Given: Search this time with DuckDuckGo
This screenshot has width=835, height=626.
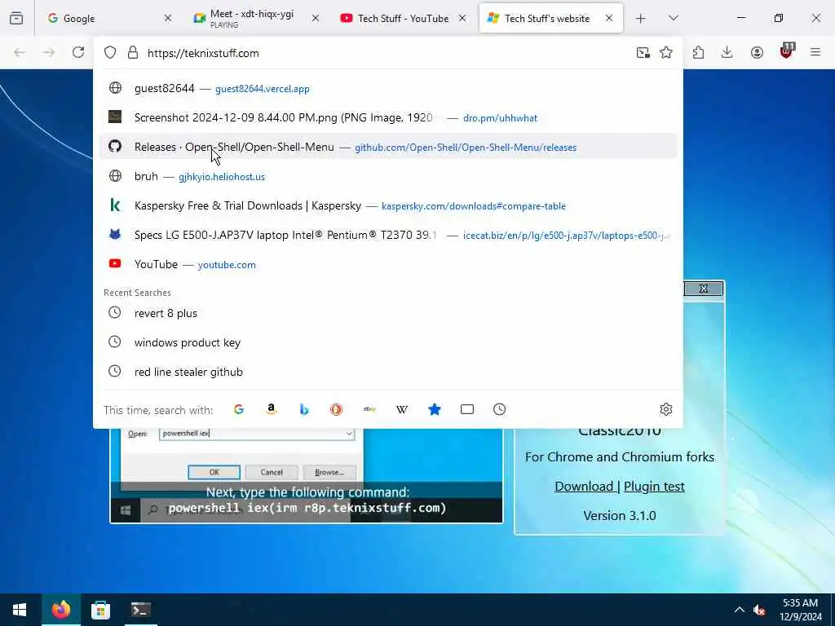Looking at the screenshot, I should [x=336, y=409].
